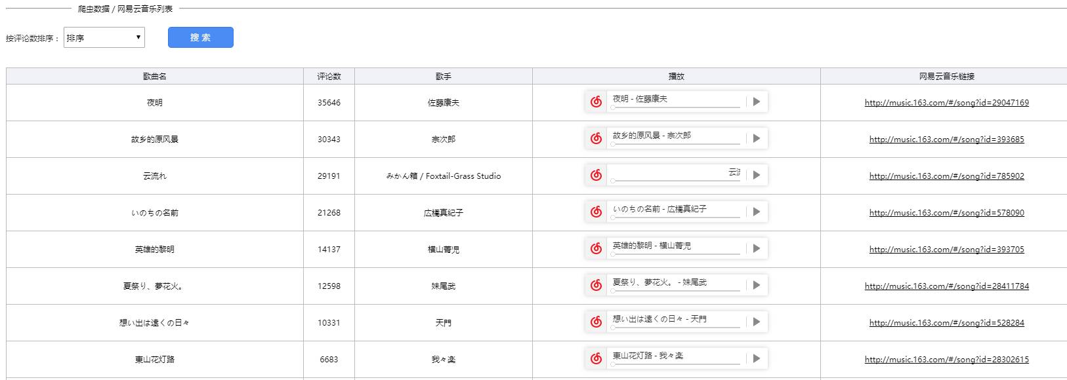The width and height of the screenshot is (1067, 380).
Task: Click the 播放 column header
Action: point(677,76)
